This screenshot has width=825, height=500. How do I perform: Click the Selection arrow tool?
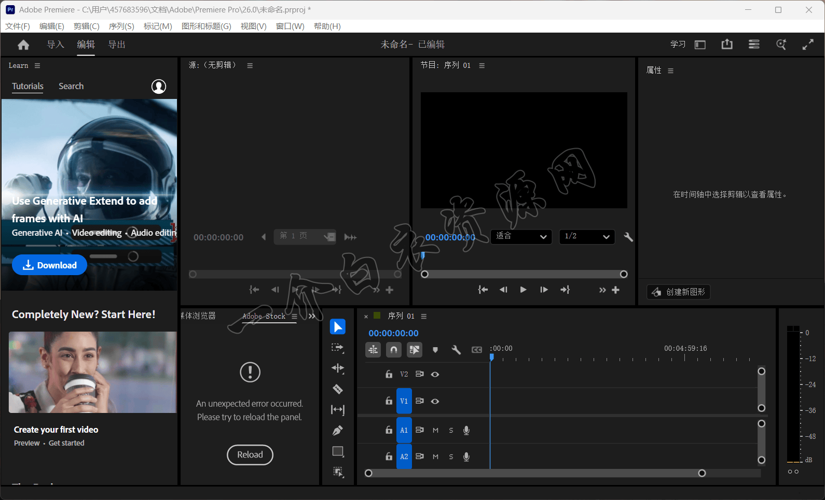pyautogui.click(x=338, y=327)
